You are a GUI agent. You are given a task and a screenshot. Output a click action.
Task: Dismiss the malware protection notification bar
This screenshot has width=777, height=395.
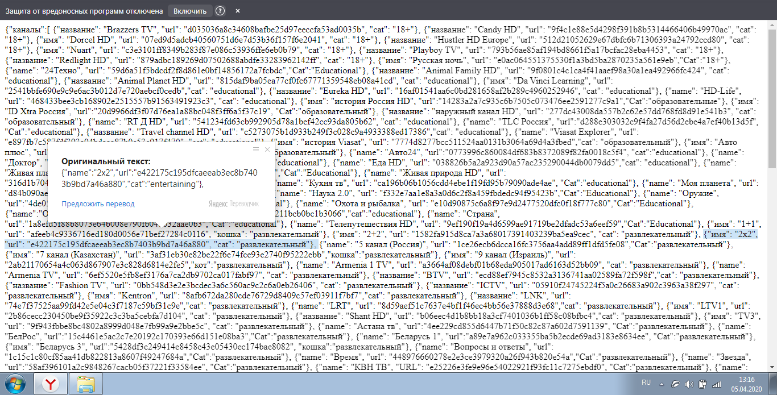tap(238, 11)
